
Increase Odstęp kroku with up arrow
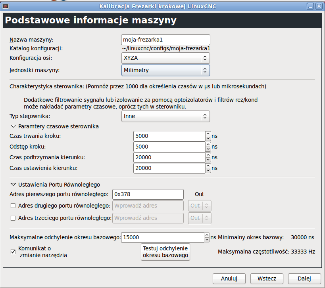208,145
